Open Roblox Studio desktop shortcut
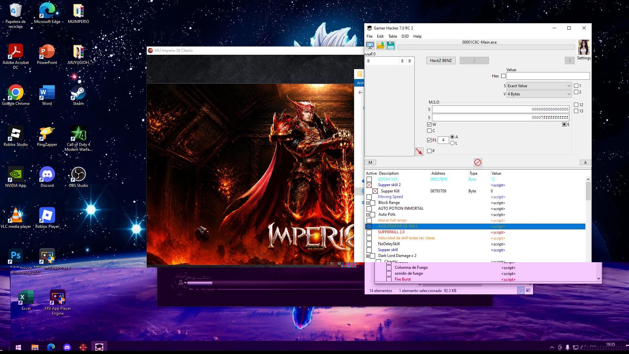This screenshot has height=354, width=629. pyautogui.click(x=15, y=136)
